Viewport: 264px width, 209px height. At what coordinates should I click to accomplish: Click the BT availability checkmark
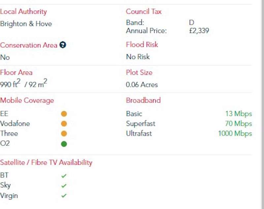[64, 176]
